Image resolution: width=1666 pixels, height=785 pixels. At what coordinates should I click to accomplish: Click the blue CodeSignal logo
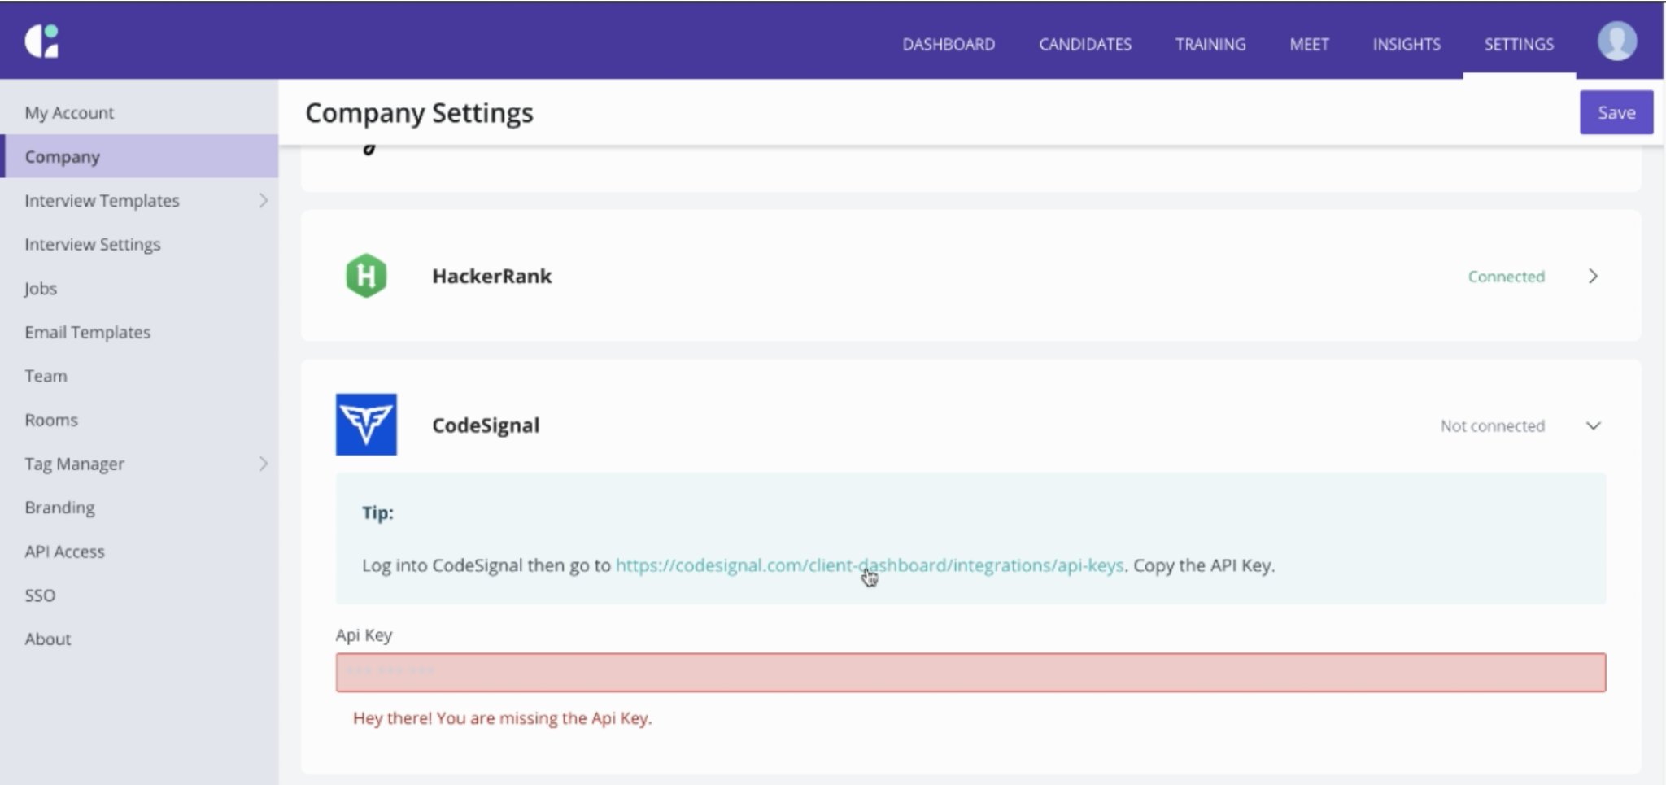coord(366,425)
